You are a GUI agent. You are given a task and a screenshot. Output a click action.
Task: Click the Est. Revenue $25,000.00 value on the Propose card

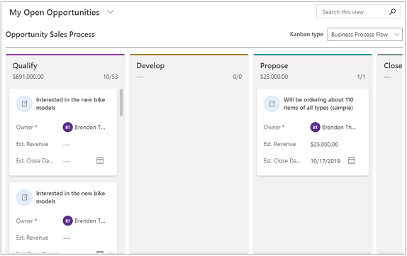pos(324,144)
